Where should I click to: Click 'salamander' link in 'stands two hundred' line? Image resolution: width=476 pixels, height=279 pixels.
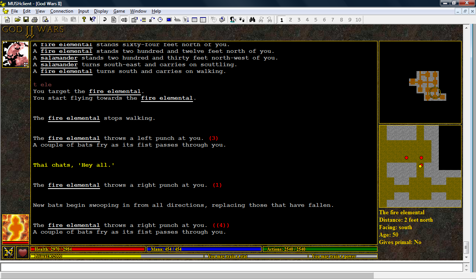[59, 58]
